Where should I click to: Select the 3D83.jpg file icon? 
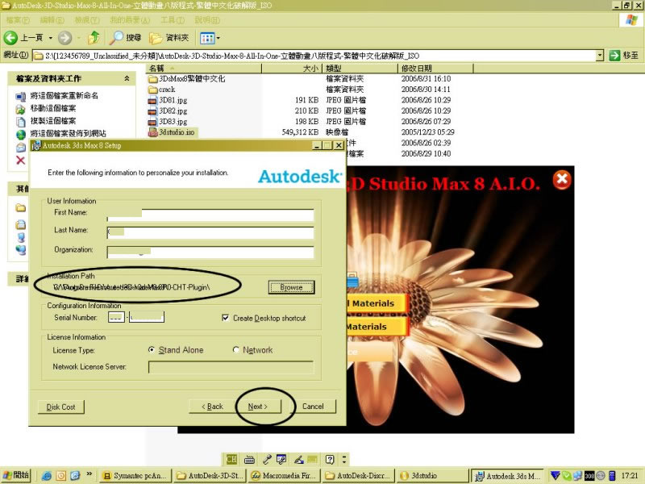click(x=152, y=122)
